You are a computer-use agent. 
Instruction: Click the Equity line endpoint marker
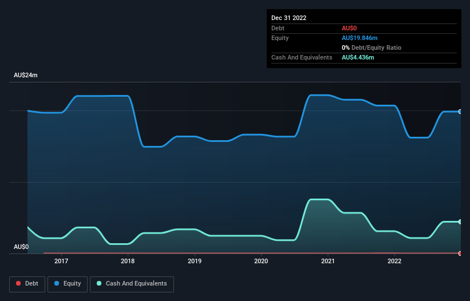460,112
